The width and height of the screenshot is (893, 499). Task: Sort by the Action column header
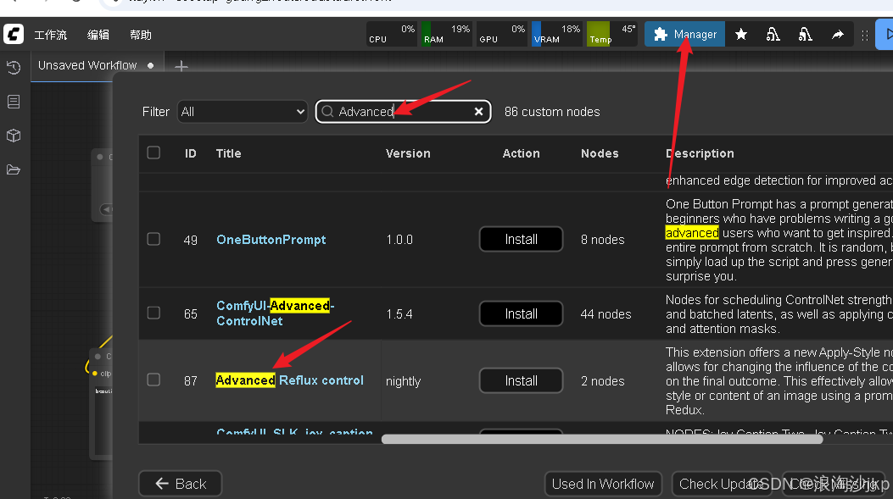click(521, 153)
